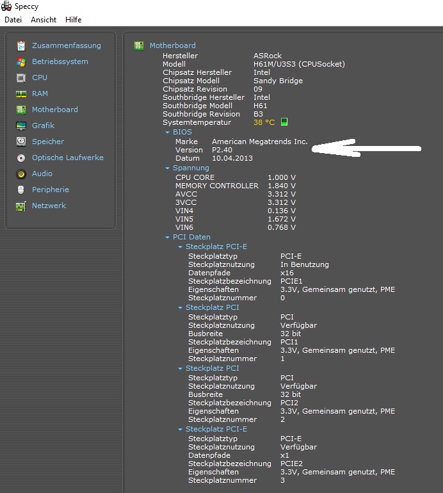Collapse the Steckplatz PCI-E group with PCIE2
This screenshot has height=493, width=443.
pyautogui.click(x=180, y=430)
